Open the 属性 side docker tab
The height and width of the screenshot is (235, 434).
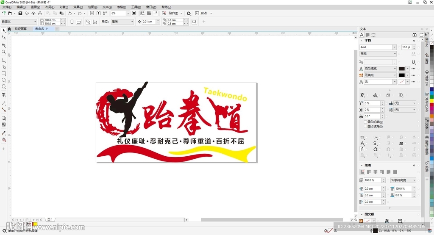[427, 58]
